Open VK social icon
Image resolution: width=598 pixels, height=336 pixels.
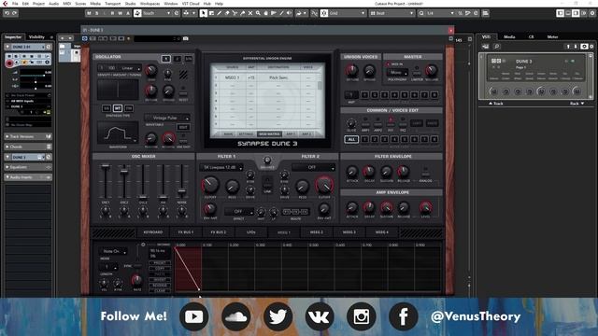(320, 316)
